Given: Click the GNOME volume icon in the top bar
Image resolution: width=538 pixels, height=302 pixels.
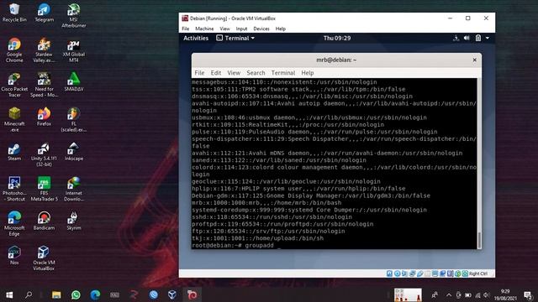Looking at the screenshot, I should click(467, 38).
